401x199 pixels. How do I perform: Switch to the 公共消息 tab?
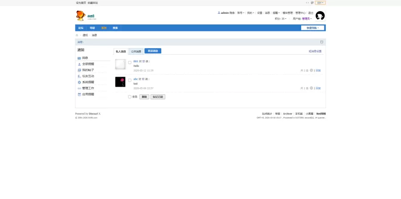[136, 51]
